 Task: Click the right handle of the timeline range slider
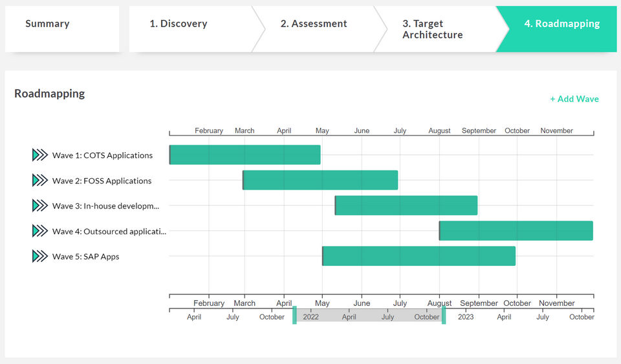click(444, 315)
